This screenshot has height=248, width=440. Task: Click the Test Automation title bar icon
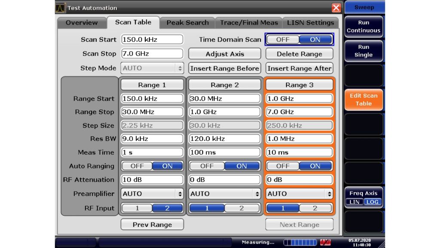61,8
